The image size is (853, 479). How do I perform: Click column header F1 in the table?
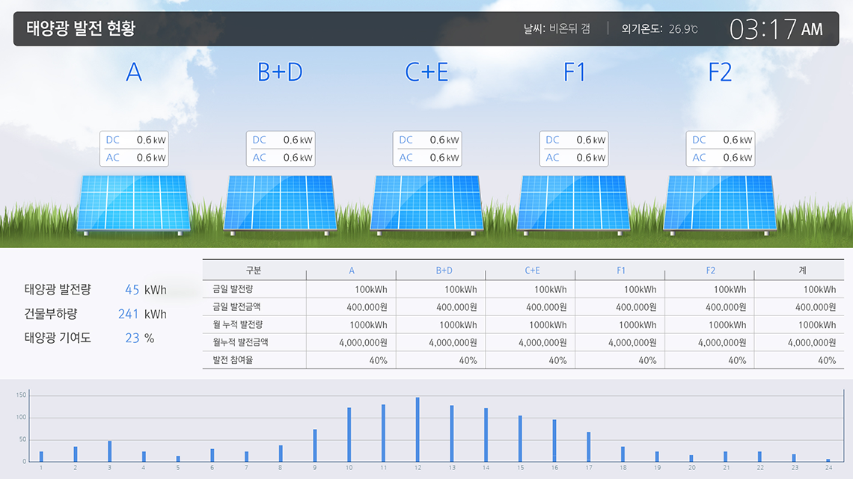coord(621,271)
